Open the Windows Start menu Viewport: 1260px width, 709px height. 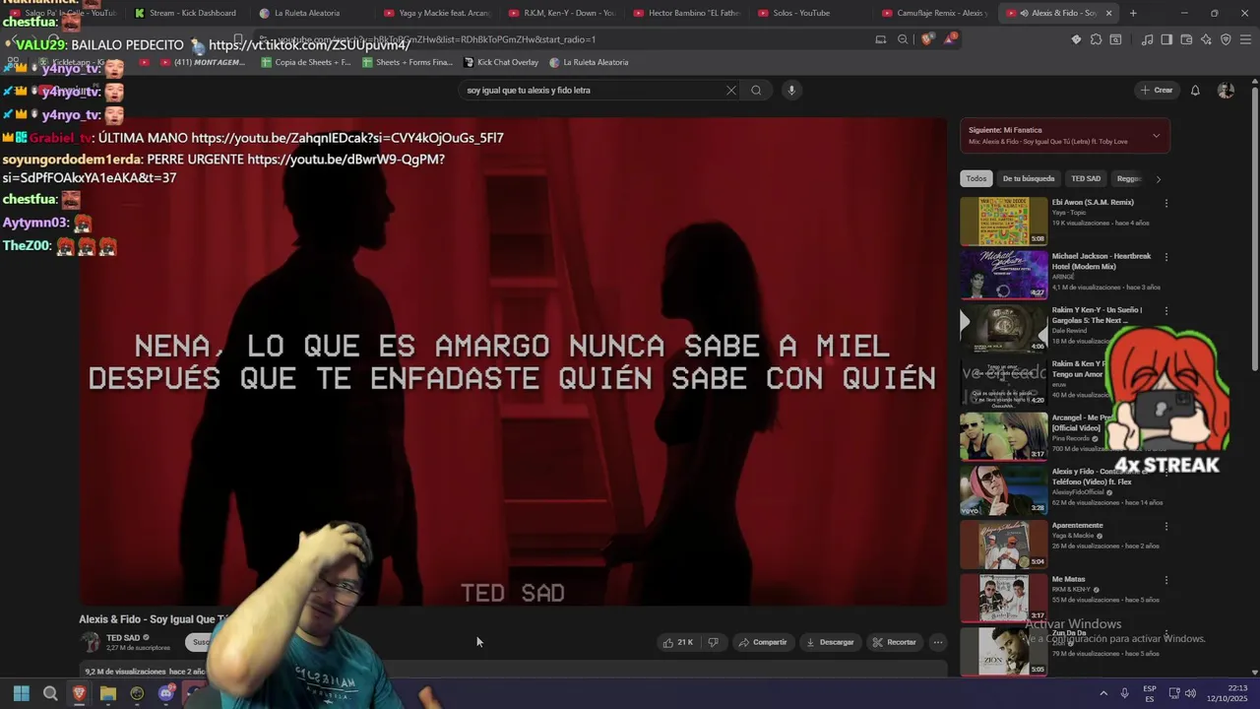pos(21,693)
